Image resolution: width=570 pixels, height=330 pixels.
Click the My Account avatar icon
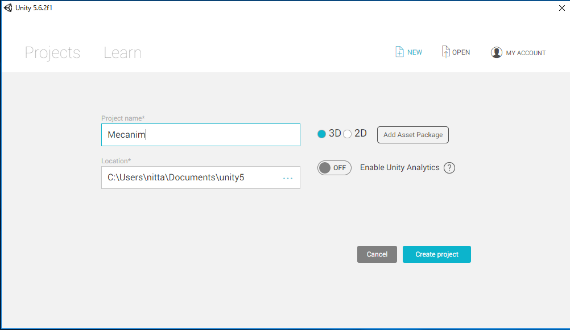pos(497,52)
